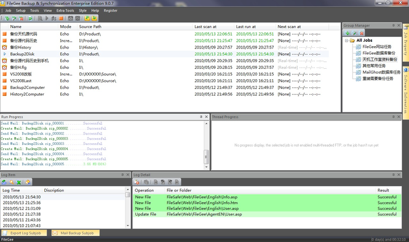The image size is (409, 242).
Task: Click the refresh icon in Log Item toolbar
Action: tap(4, 182)
